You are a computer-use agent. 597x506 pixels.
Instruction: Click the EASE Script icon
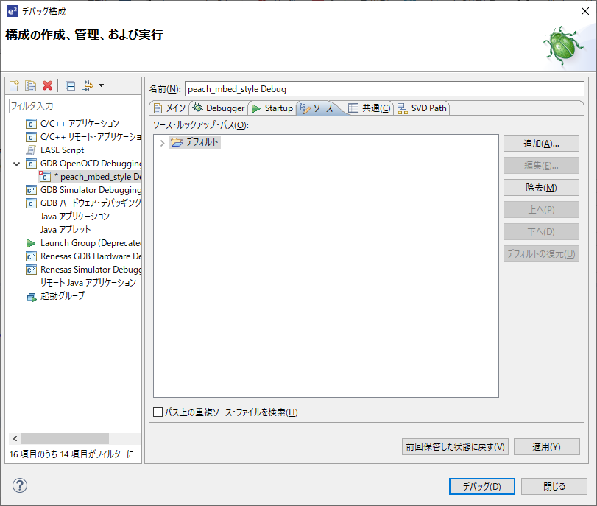tap(31, 150)
